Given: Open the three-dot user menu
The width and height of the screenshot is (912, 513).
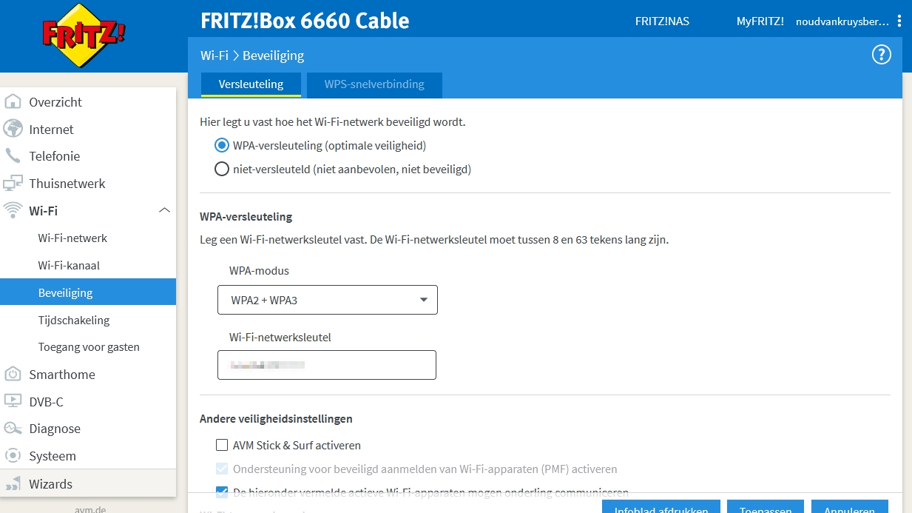Looking at the screenshot, I should click(x=899, y=21).
